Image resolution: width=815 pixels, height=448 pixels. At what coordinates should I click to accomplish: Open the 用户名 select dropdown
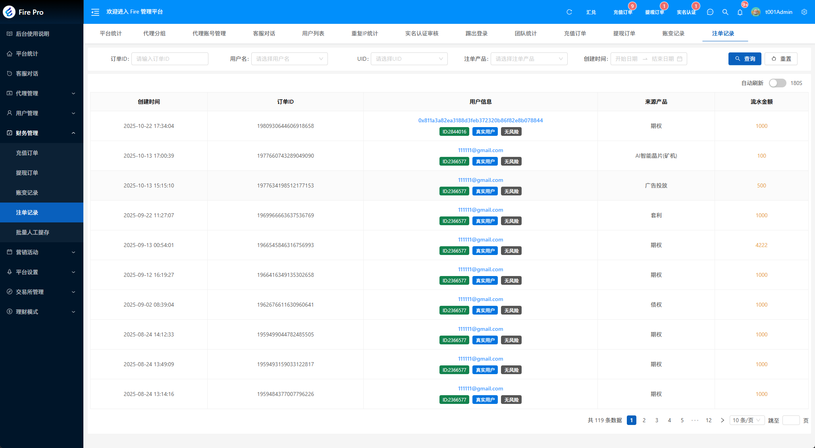click(289, 59)
